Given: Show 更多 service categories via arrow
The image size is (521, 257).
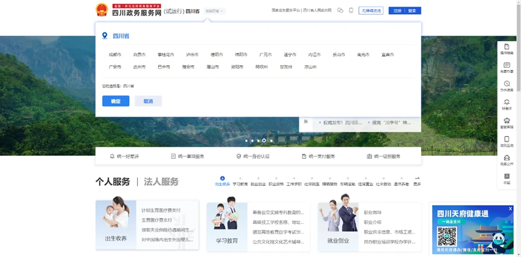Looking at the screenshot, I should (x=417, y=181).
